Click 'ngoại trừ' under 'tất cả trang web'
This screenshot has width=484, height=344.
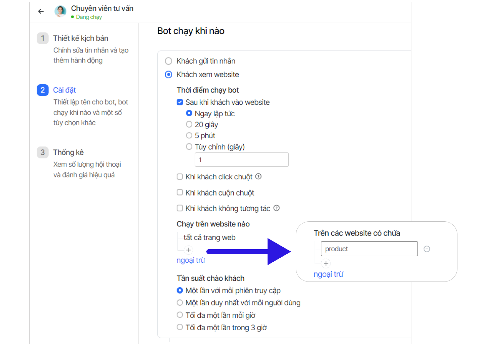(191, 260)
